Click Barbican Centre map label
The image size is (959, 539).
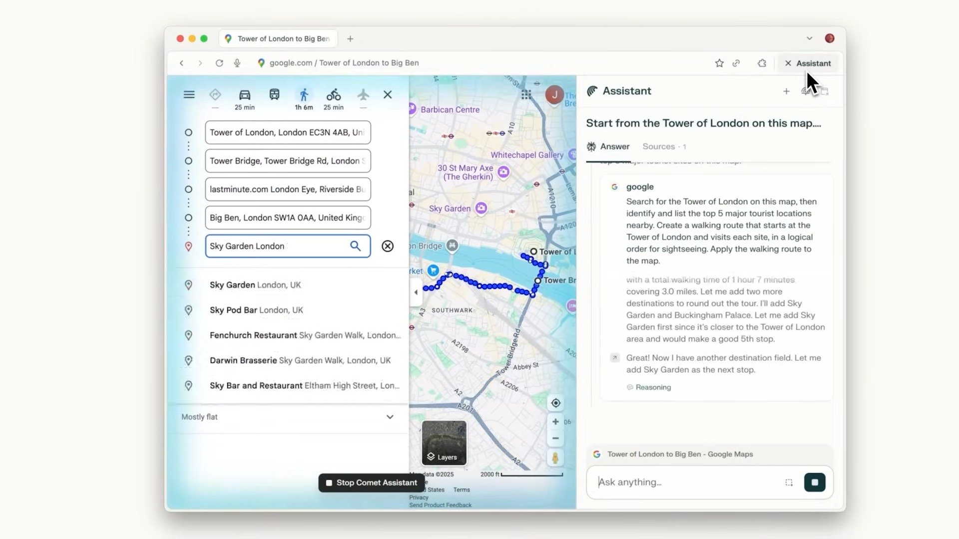click(x=450, y=109)
